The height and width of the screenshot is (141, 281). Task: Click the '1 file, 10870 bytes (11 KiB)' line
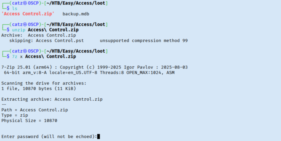[39, 89]
